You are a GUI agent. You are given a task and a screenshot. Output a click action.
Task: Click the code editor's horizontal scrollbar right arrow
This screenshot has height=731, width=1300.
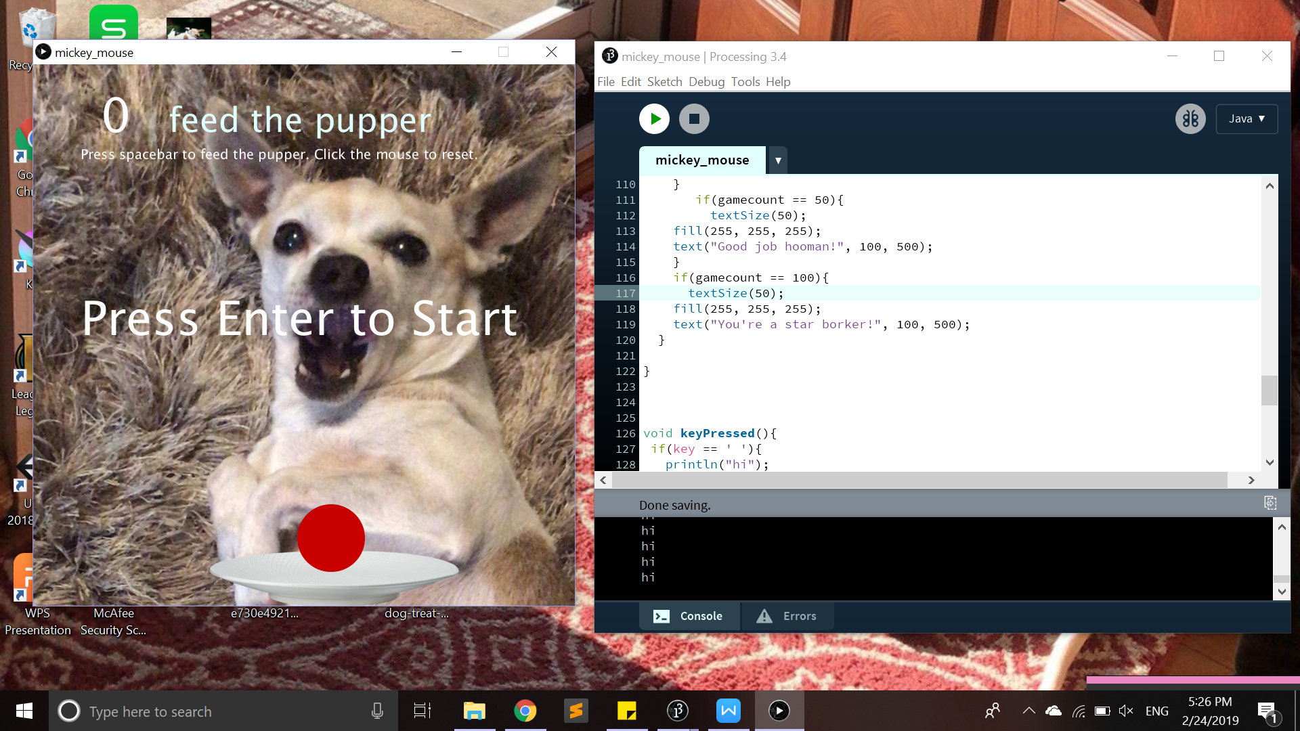1250,480
